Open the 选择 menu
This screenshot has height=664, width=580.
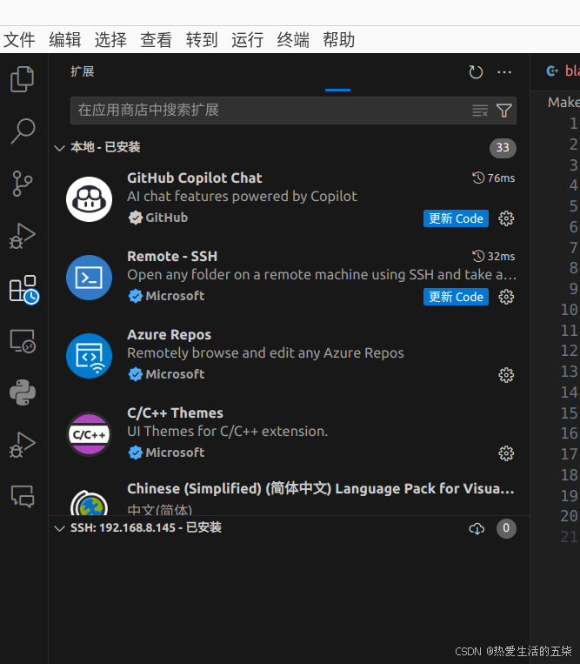pos(110,40)
